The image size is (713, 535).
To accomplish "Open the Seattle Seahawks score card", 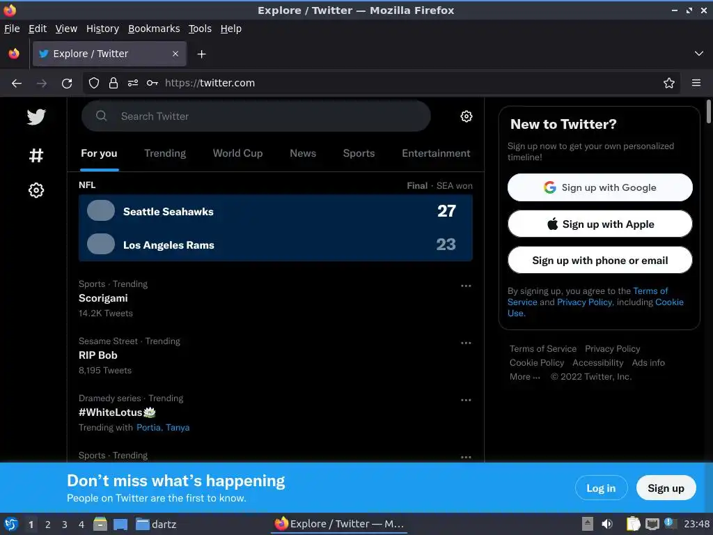I will coord(276,212).
